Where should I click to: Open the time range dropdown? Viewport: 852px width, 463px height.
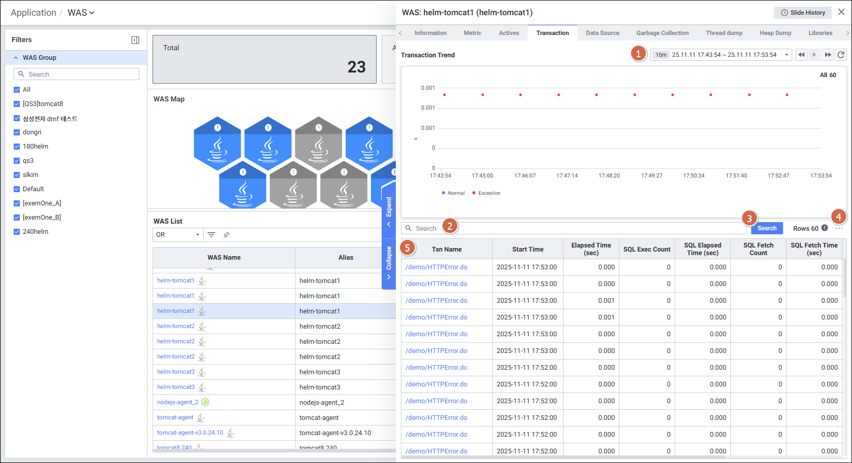786,55
